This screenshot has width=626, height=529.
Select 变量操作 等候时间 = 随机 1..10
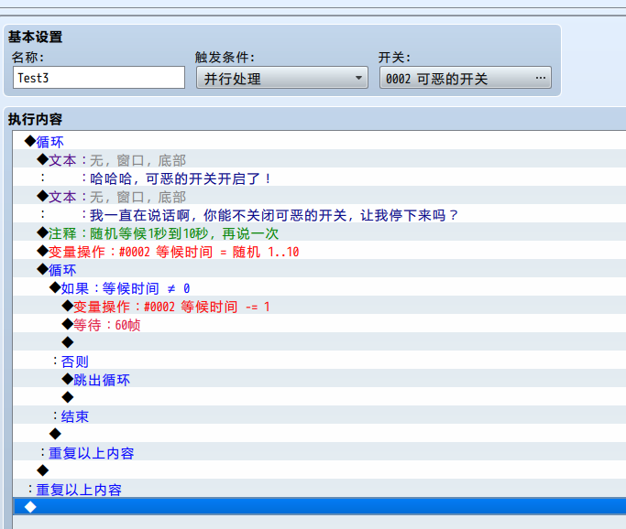[x=319, y=251]
